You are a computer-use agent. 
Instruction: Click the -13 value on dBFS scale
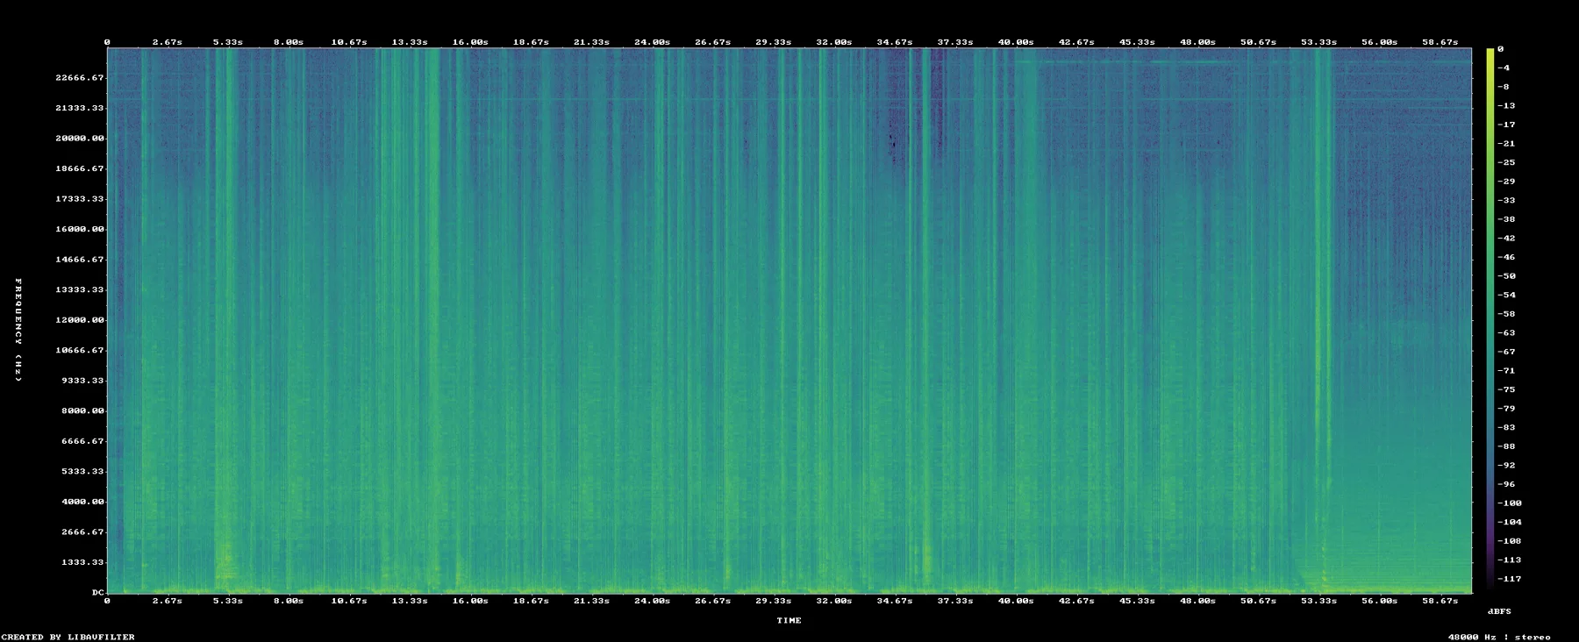[1505, 105]
